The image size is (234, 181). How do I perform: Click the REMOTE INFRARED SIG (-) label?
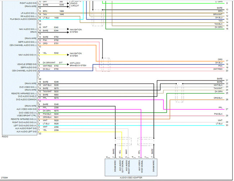point(24,94)
